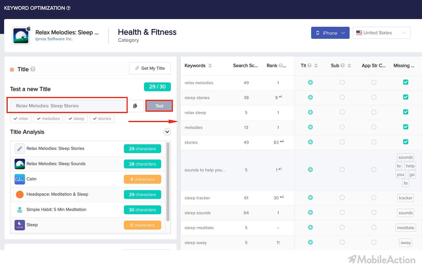This screenshot has height=269, width=422.
Task: Click the pencil edit icon for Sleep Stories title
Action: point(20,149)
